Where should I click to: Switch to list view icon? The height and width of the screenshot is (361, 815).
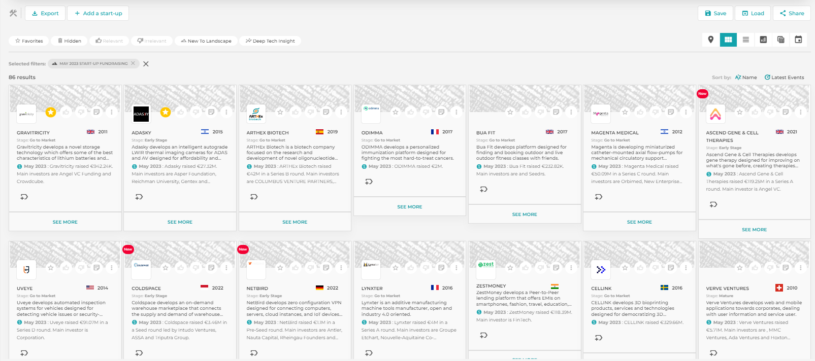pos(746,40)
